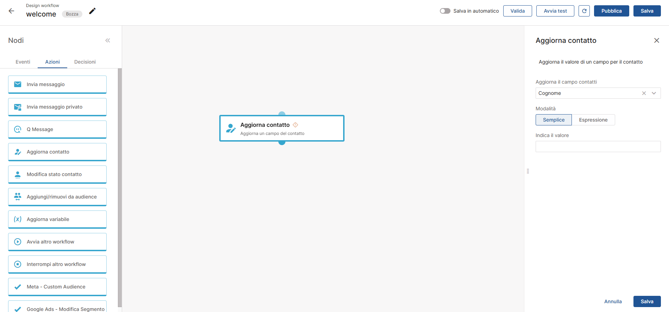Image resolution: width=669 pixels, height=312 pixels.
Task: Click the back arrow icon
Action: (11, 11)
